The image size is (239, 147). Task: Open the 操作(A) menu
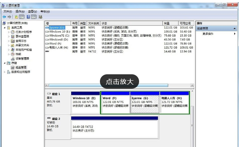tap(20, 12)
